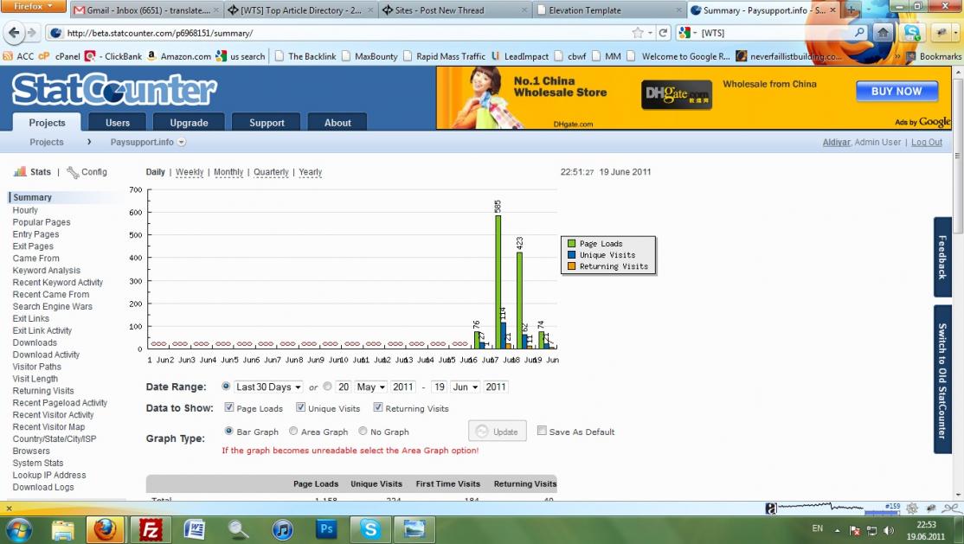Show hidden tray icons arrow
The image size is (964, 544).
[x=838, y=530]
